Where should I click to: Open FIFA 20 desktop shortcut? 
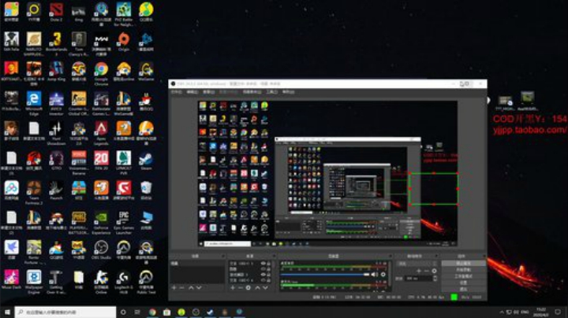(101, 161)
